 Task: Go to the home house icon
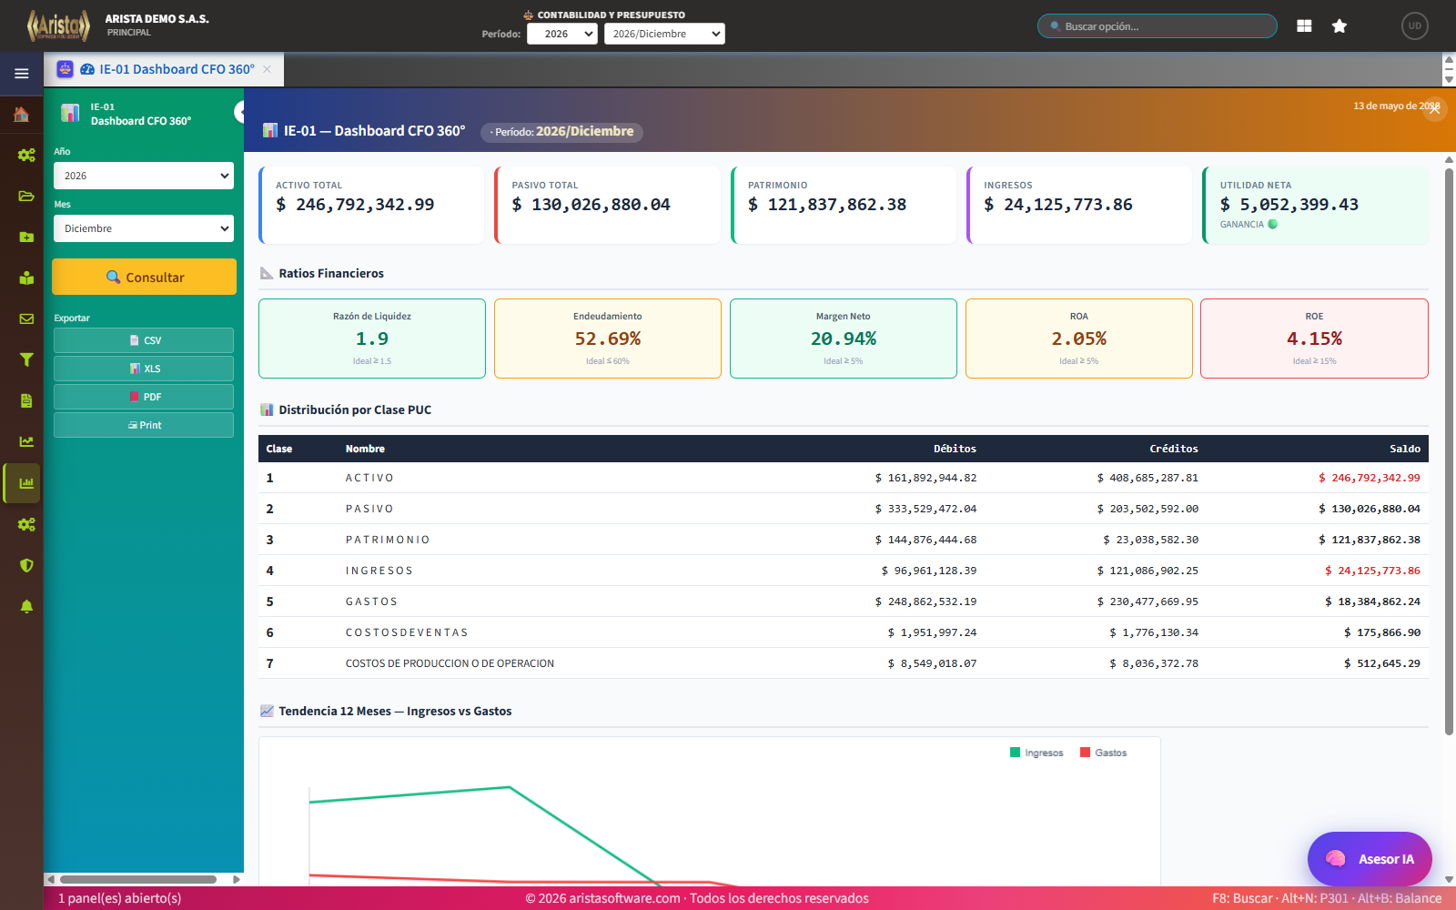click(x=22, y=114)
